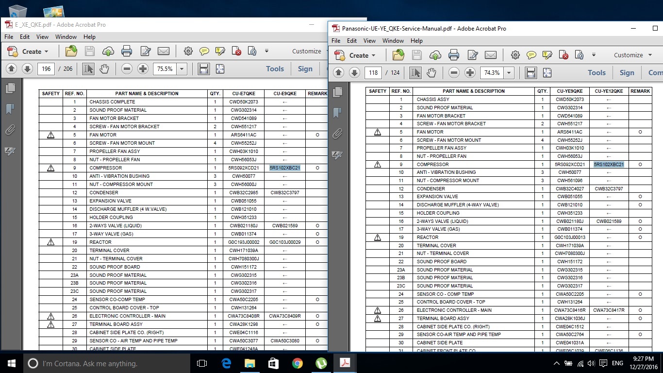
Task: Activate selection tool in Panasonic manual window
Action: pyautogui.click(x=415, y=73)
